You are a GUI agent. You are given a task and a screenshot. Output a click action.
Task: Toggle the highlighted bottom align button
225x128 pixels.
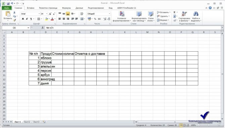coord(68,14)
